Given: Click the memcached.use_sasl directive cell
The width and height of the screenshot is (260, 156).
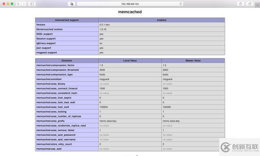Looking at the screenshot, I should pyautogui.click(x=67, y=149).
